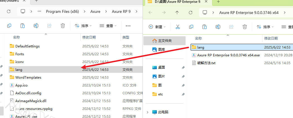Sort left list by 修改日期 column header
Screen dimensions: 293x118
click(x=89, y=37)
